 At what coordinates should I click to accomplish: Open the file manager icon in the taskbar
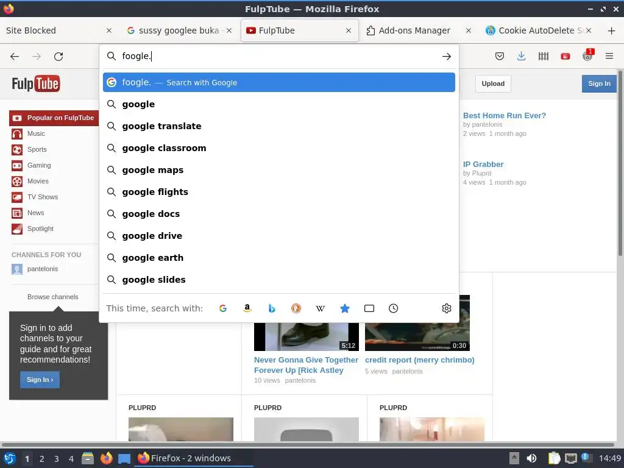[88, 458]
